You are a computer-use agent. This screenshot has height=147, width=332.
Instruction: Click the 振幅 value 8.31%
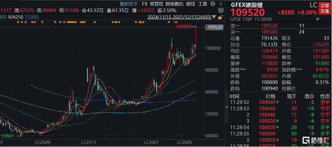click(322, 82)
